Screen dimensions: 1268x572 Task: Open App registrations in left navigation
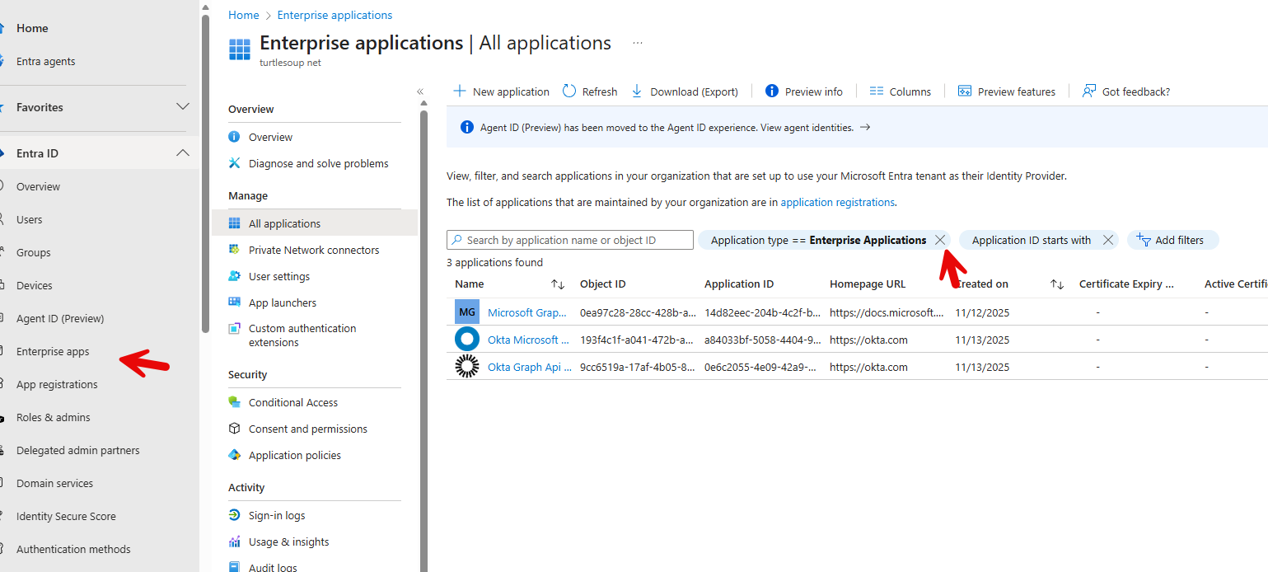pyautogui.click(x=57, y=384)
